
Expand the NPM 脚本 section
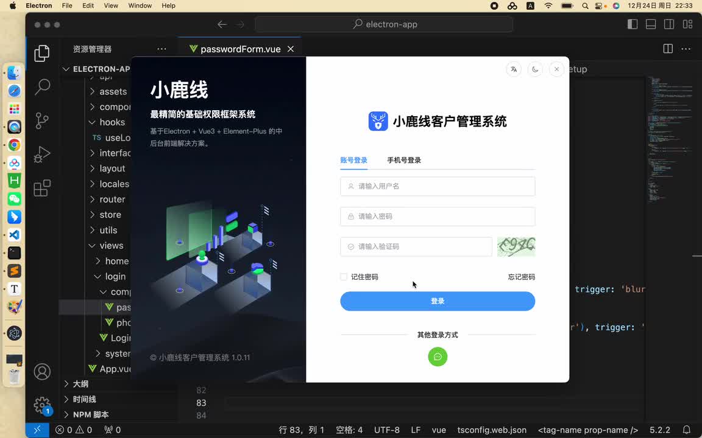point(90,415)
